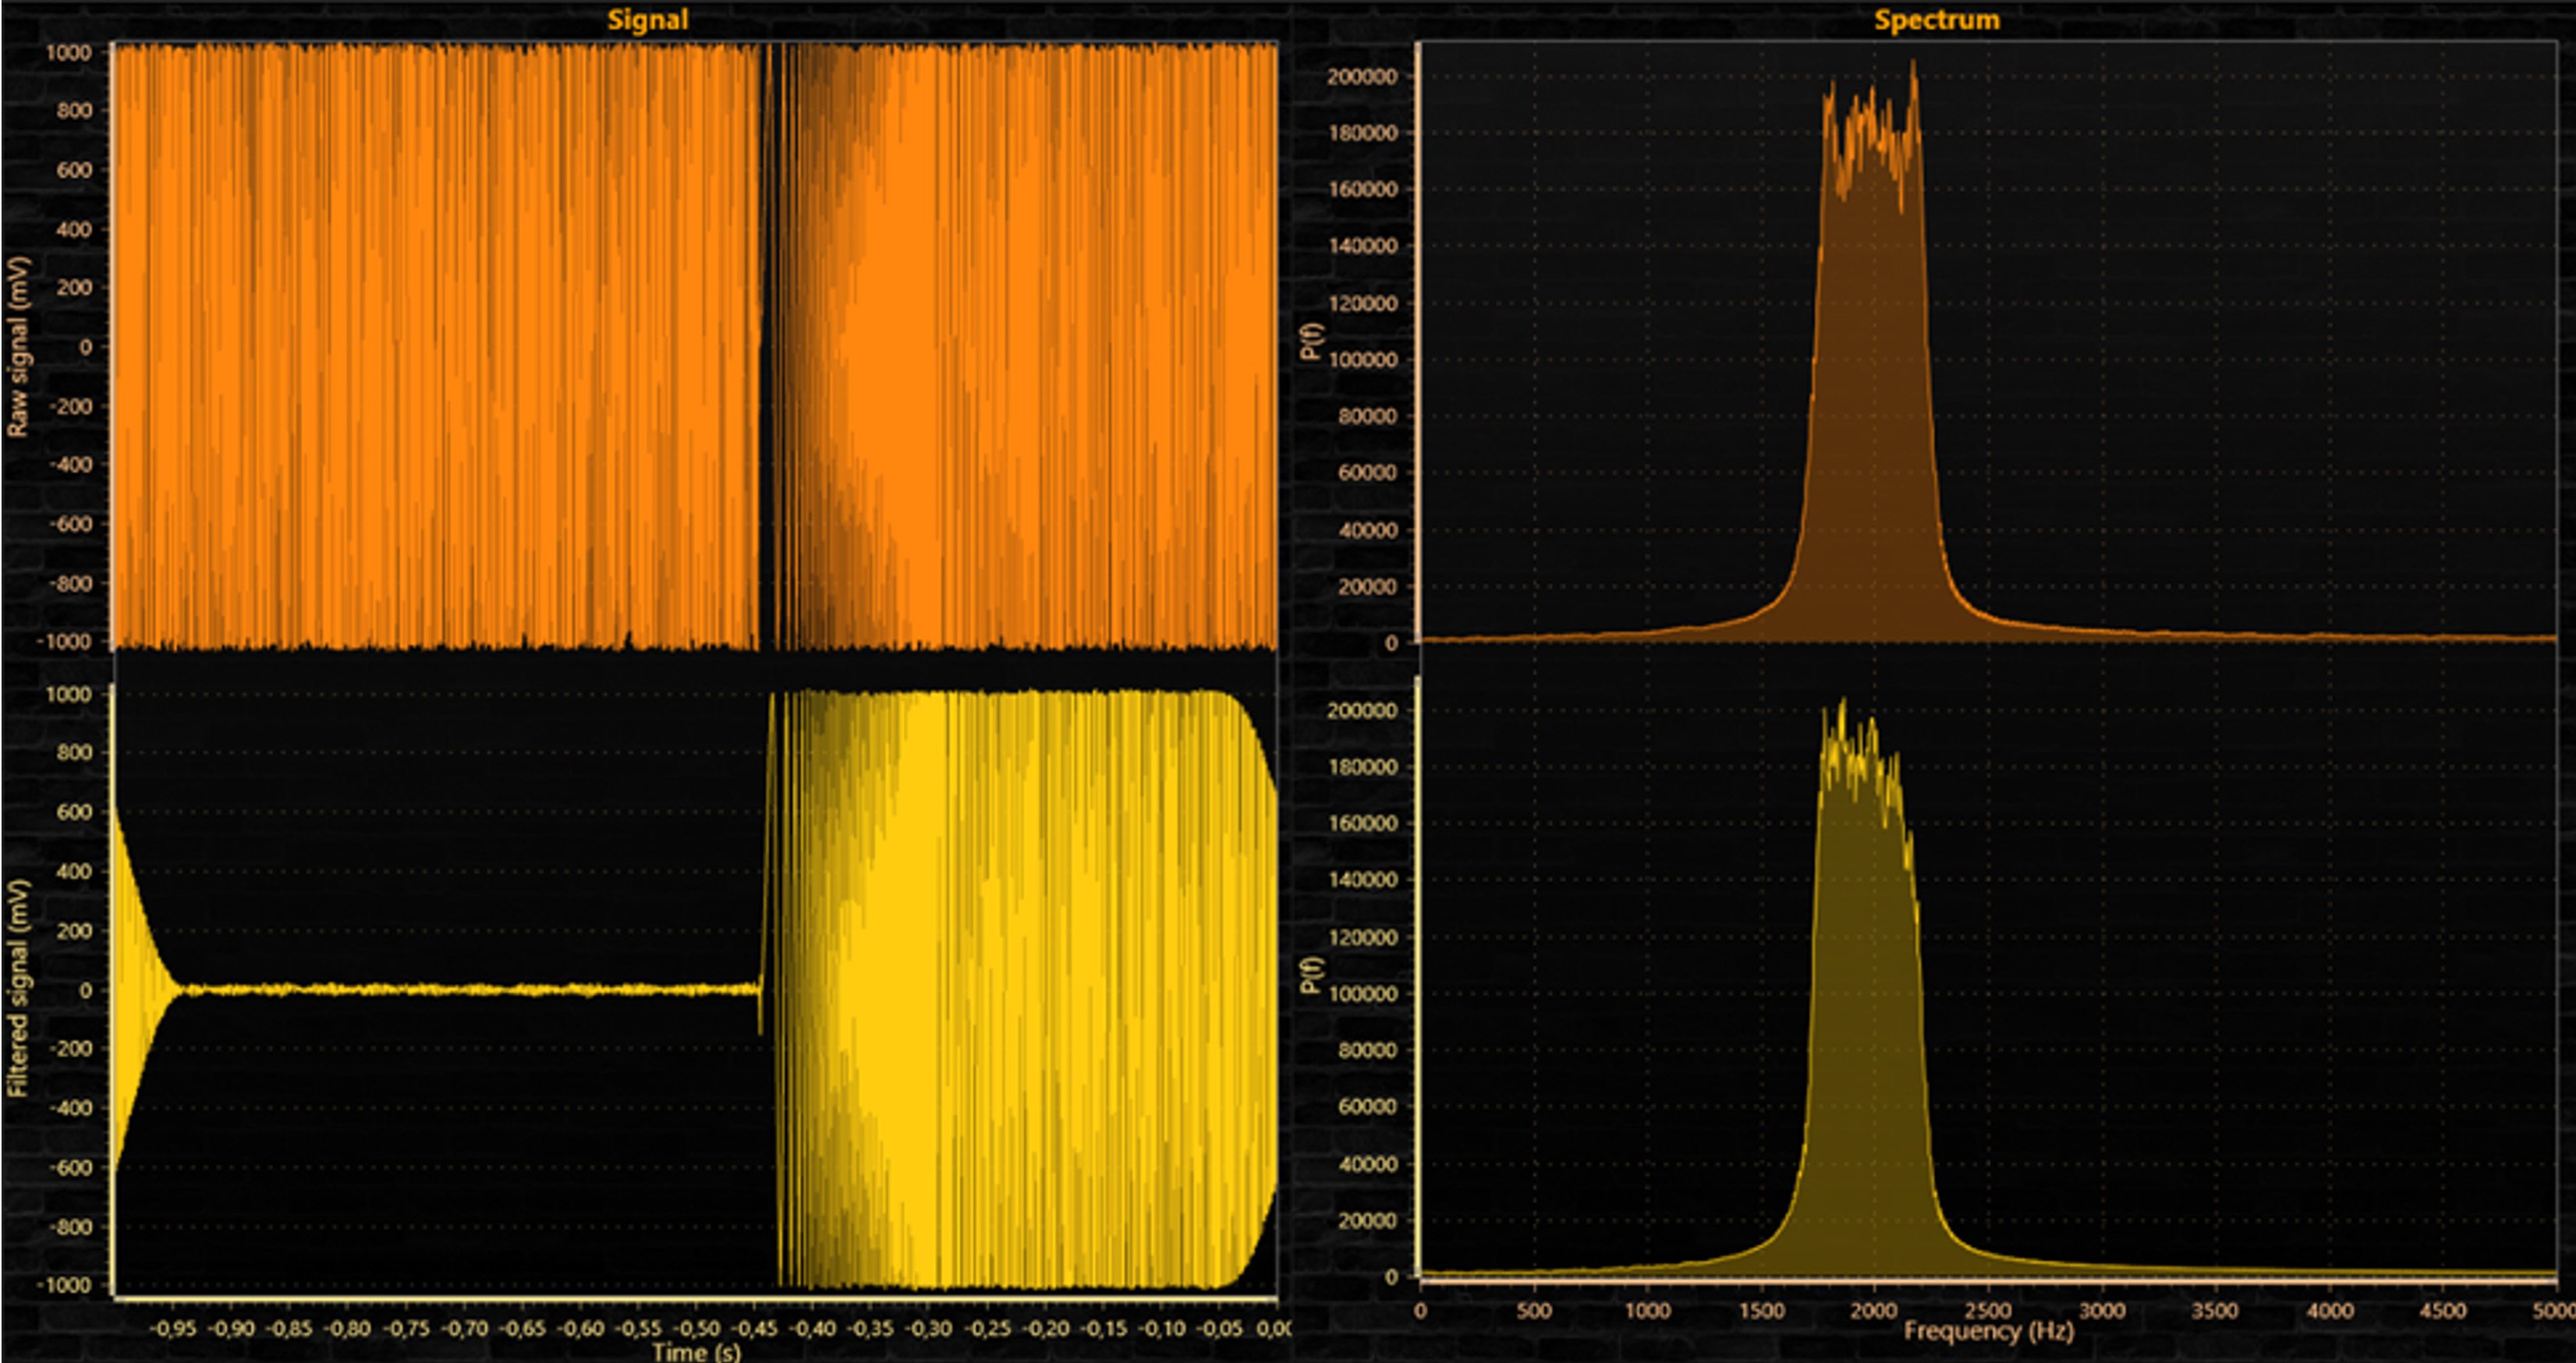Screen dimensions: 2576x1363
Task: Click the upper spectrum P(f) axis label
Action: pyautogui.click(x=1312, y=342)
